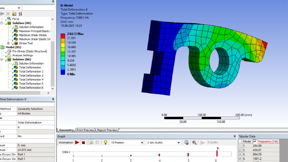Open the Report Preview tab
This screenshot has height=162, width=288.
[x=107, y=130]
